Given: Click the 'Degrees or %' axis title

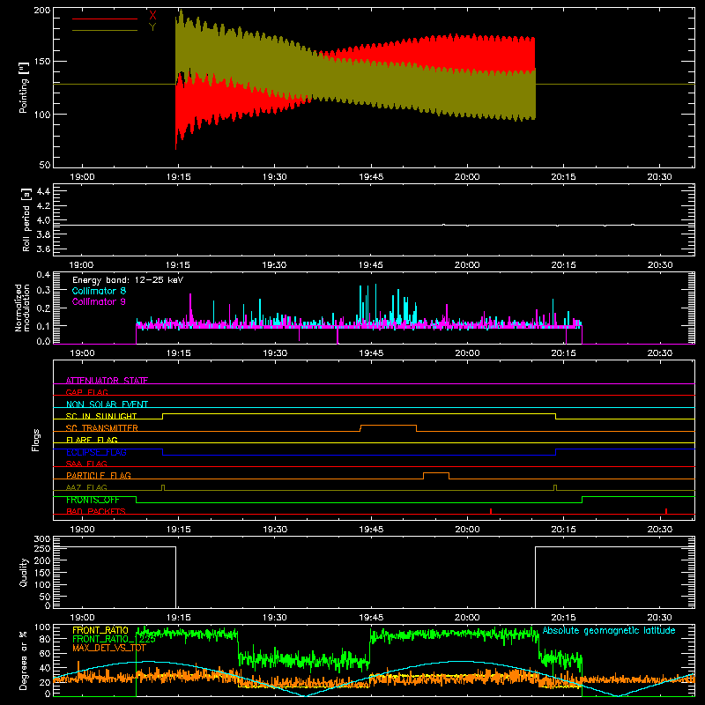Looking at the screenshot, I should 24,660.
